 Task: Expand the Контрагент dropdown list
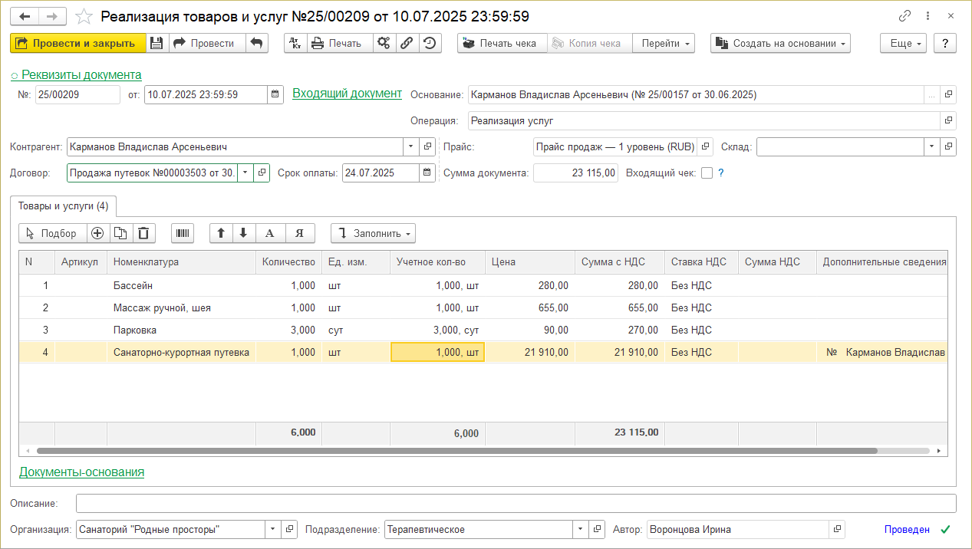(410, 146)
